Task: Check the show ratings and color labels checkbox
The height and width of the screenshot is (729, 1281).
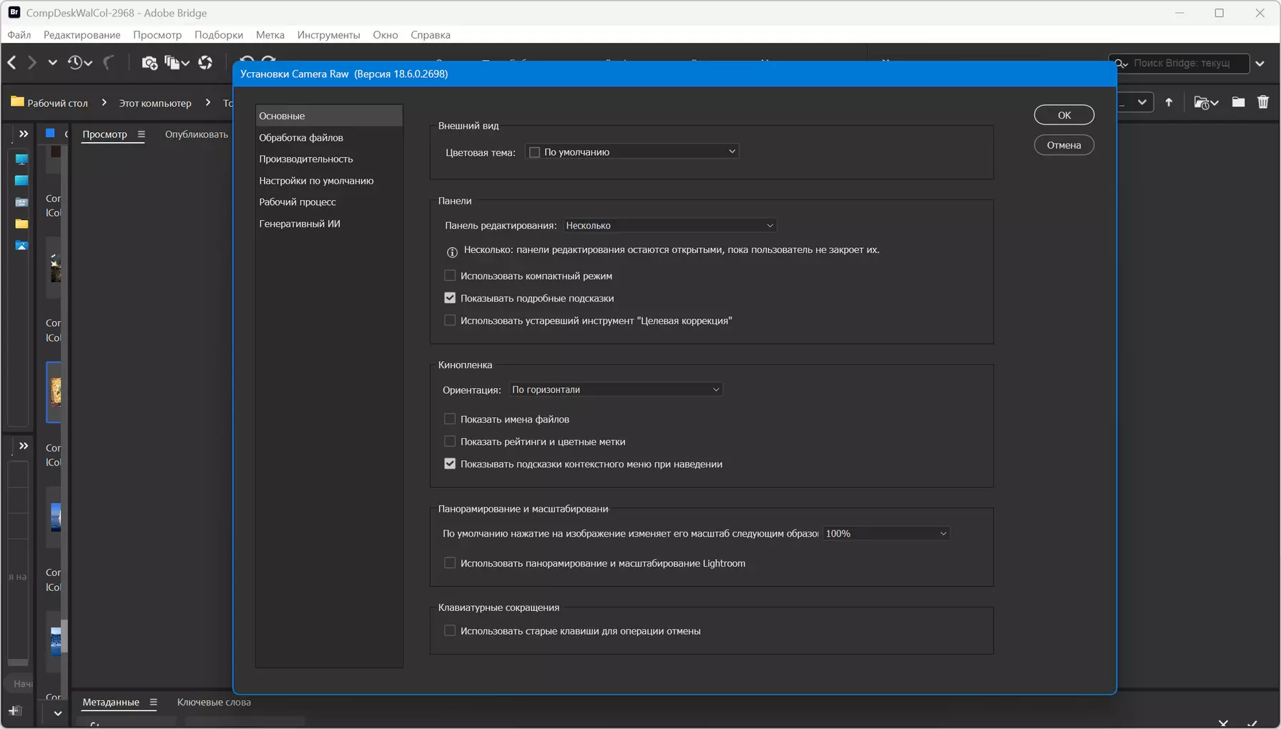Action: (x=450, y=442)
